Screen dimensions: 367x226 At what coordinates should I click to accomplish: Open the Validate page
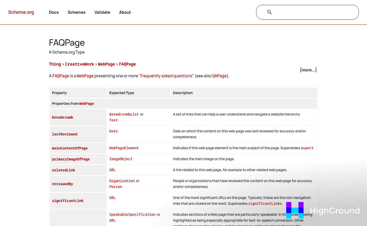point(102,12)
